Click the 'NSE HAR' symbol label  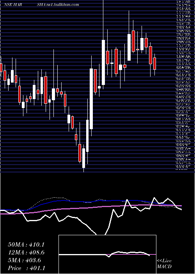click(x=13, y=4)
